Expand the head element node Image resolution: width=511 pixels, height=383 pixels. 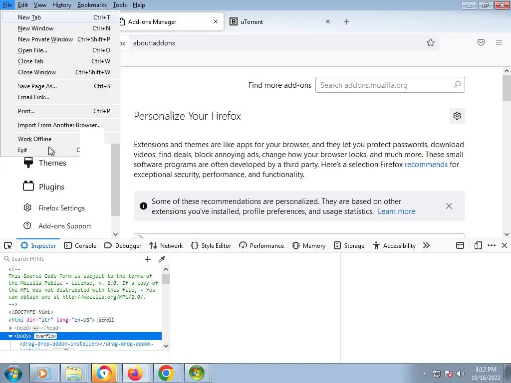pyautogui.click(x=10, y=328)
